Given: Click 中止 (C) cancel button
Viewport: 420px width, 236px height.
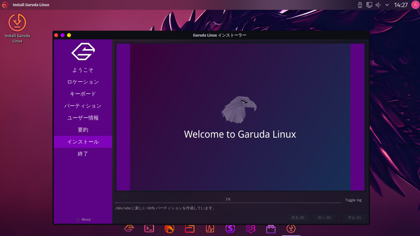Looking at the screenshot, I should click(x=355, y=218).
